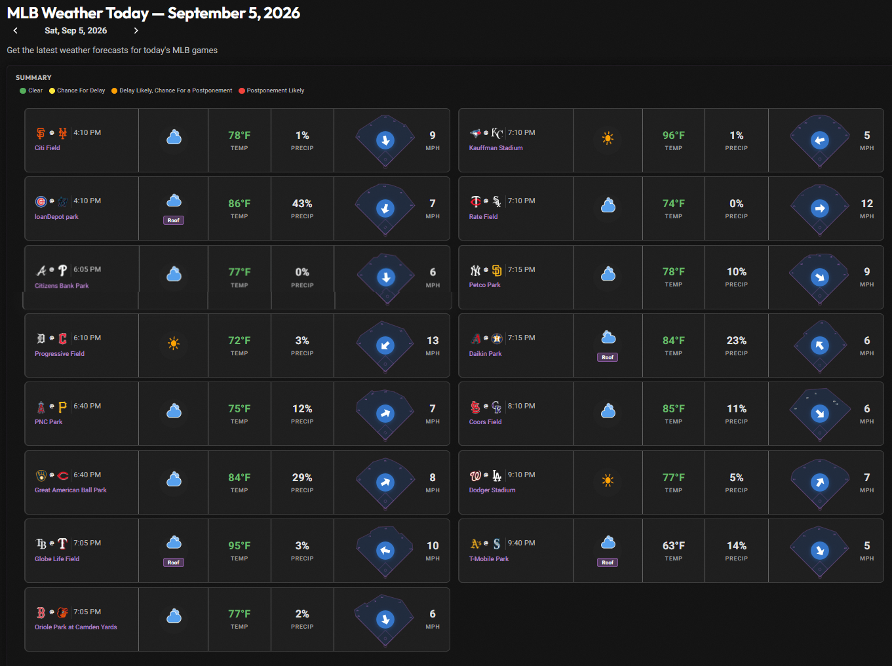Click the red Postponement Likely legend dot
The height and width of the screenshot is (666, 892).
click(x=242, y=91)
